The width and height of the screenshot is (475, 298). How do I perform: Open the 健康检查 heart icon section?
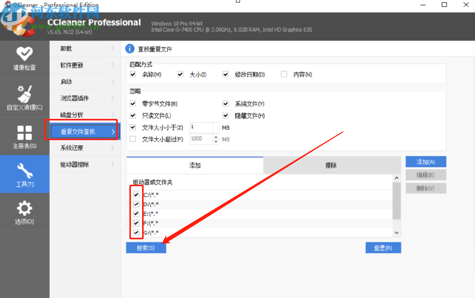[x=24, y=59]
